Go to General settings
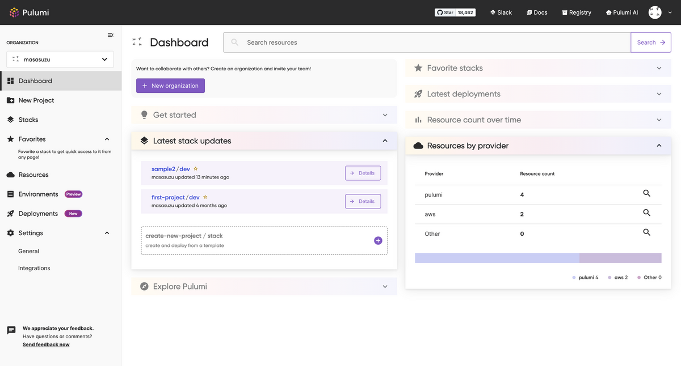 [x=28, y=251]
